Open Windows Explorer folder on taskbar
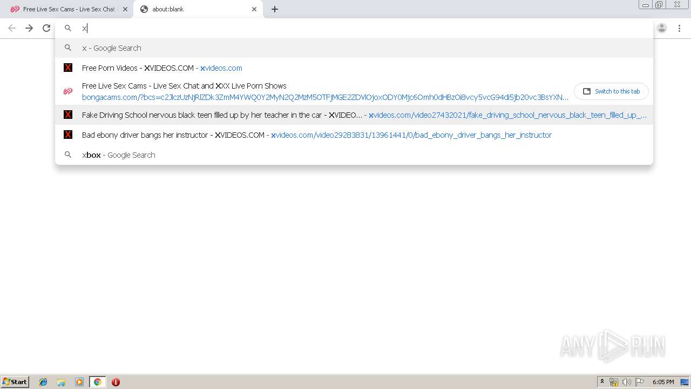This screenshot has height=389, width=691. (x=61, y=382)
